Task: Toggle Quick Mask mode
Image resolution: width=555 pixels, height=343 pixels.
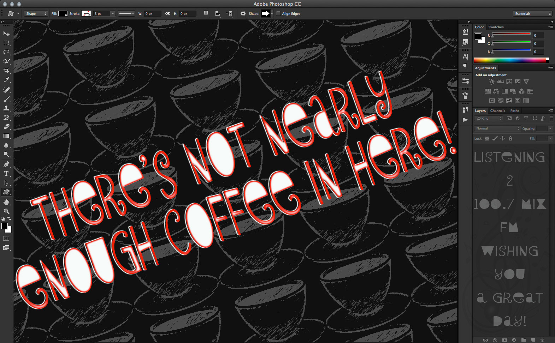Action: tap(6, 239)
